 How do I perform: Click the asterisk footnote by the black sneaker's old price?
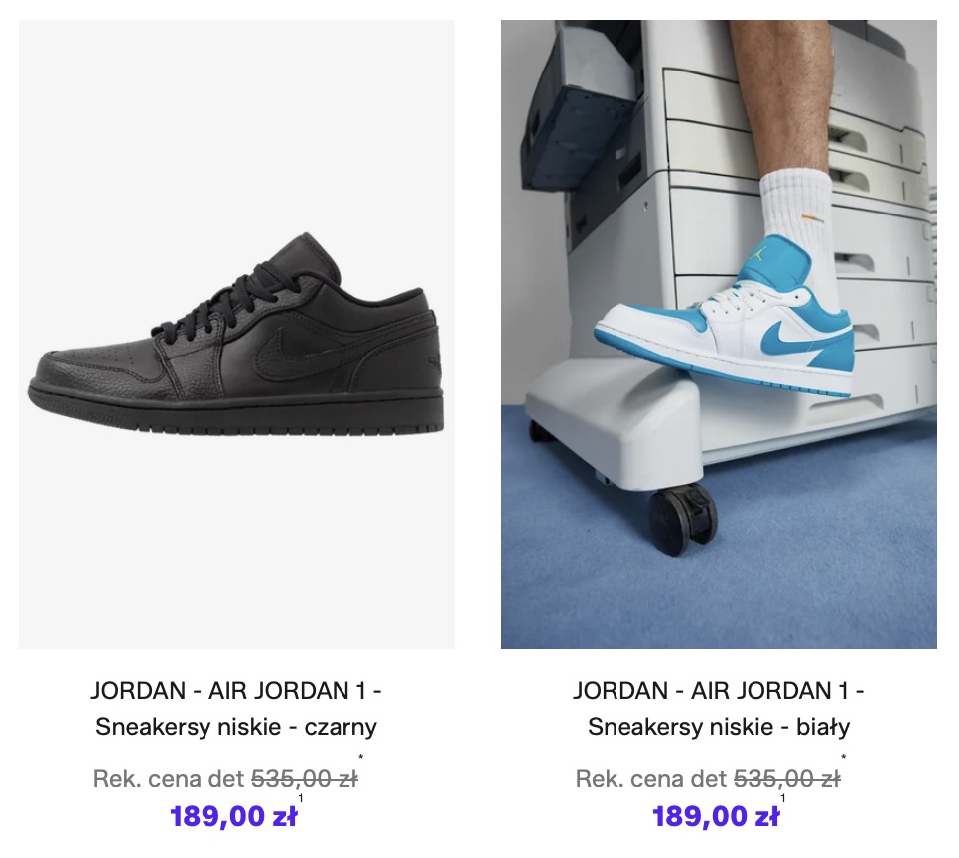click(x=360, y=758)
